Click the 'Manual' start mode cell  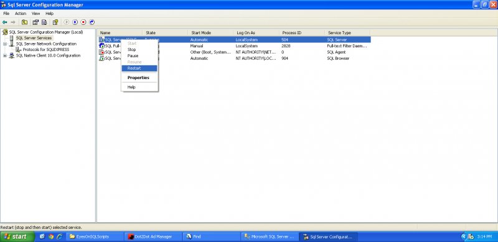197,46
